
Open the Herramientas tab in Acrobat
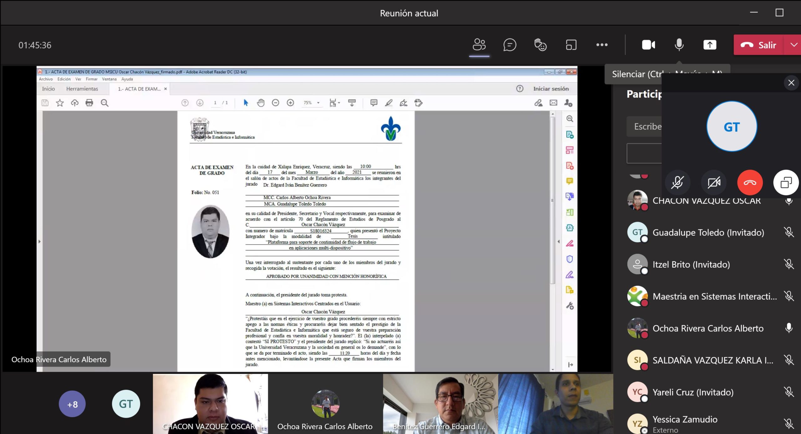click(x=82, y=89)
